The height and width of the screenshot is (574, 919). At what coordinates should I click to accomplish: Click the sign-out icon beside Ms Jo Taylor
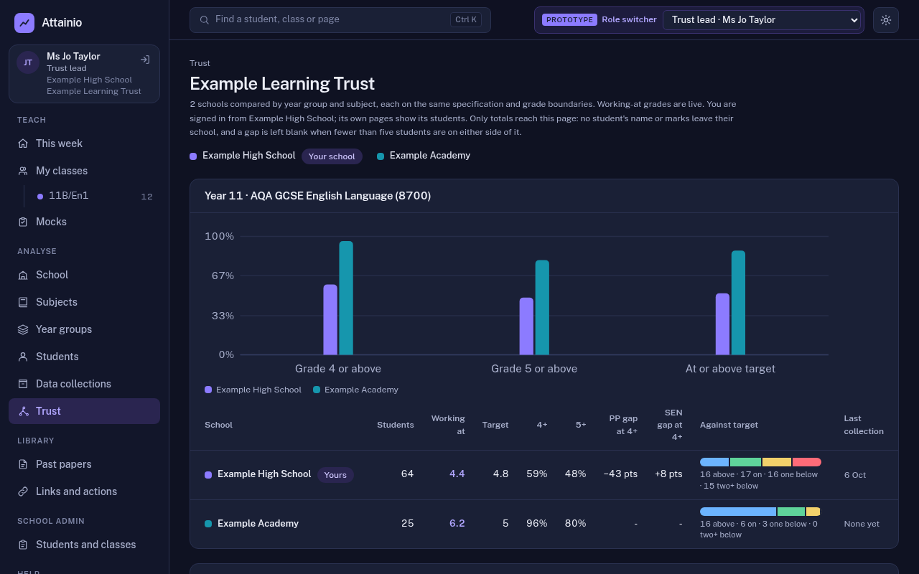click(x=145, y=60)
